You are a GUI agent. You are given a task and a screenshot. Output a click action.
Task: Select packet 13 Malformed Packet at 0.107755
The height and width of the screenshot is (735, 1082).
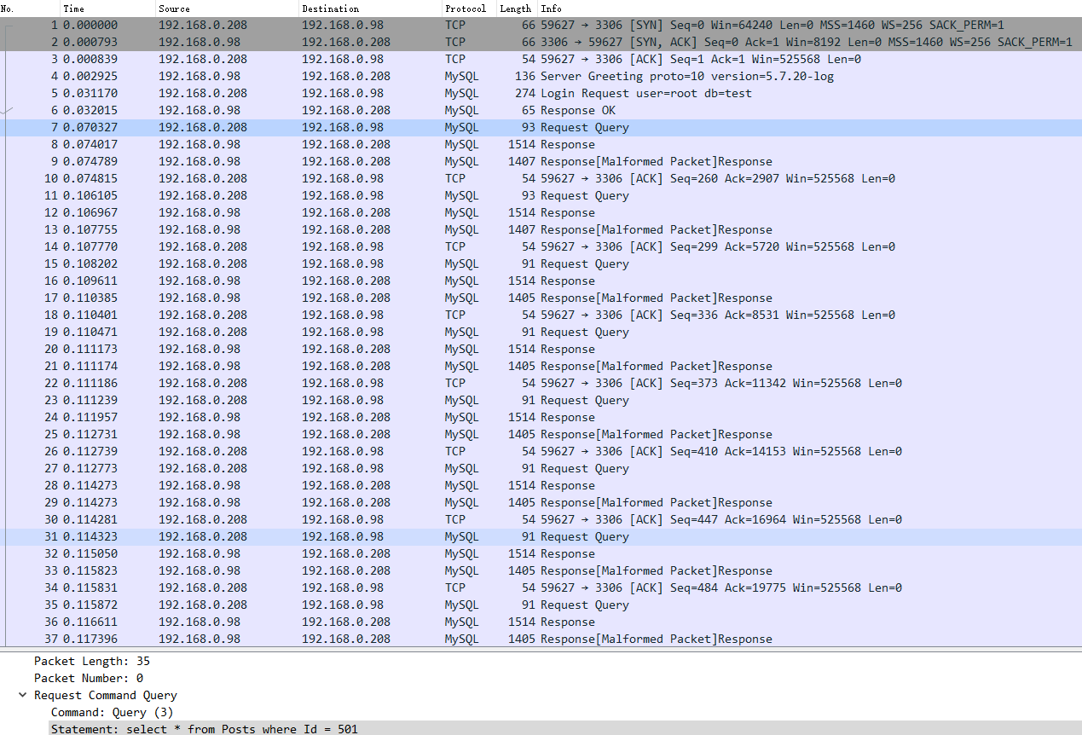[x=541, y=229]
